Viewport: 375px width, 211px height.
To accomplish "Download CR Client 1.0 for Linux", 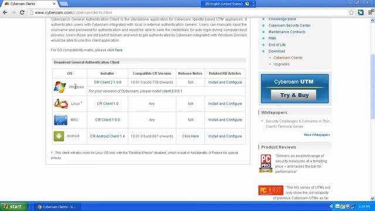I will click(x=108, y=104).
